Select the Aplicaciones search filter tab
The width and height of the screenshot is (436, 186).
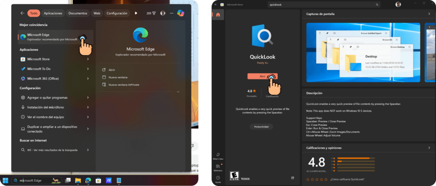[53, 13]
